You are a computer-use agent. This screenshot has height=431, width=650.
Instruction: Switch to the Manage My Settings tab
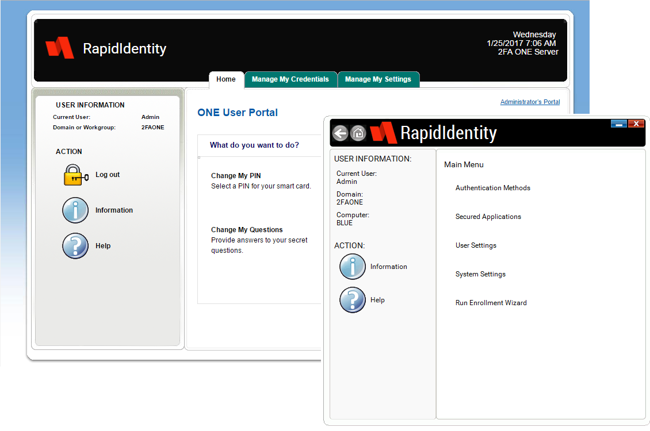coord(378,79)
